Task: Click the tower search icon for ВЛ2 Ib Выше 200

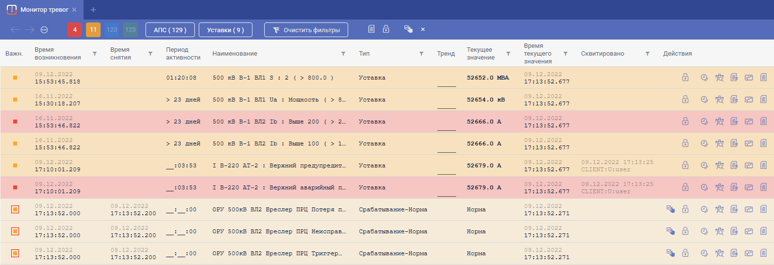Action: tap(719, 122)
